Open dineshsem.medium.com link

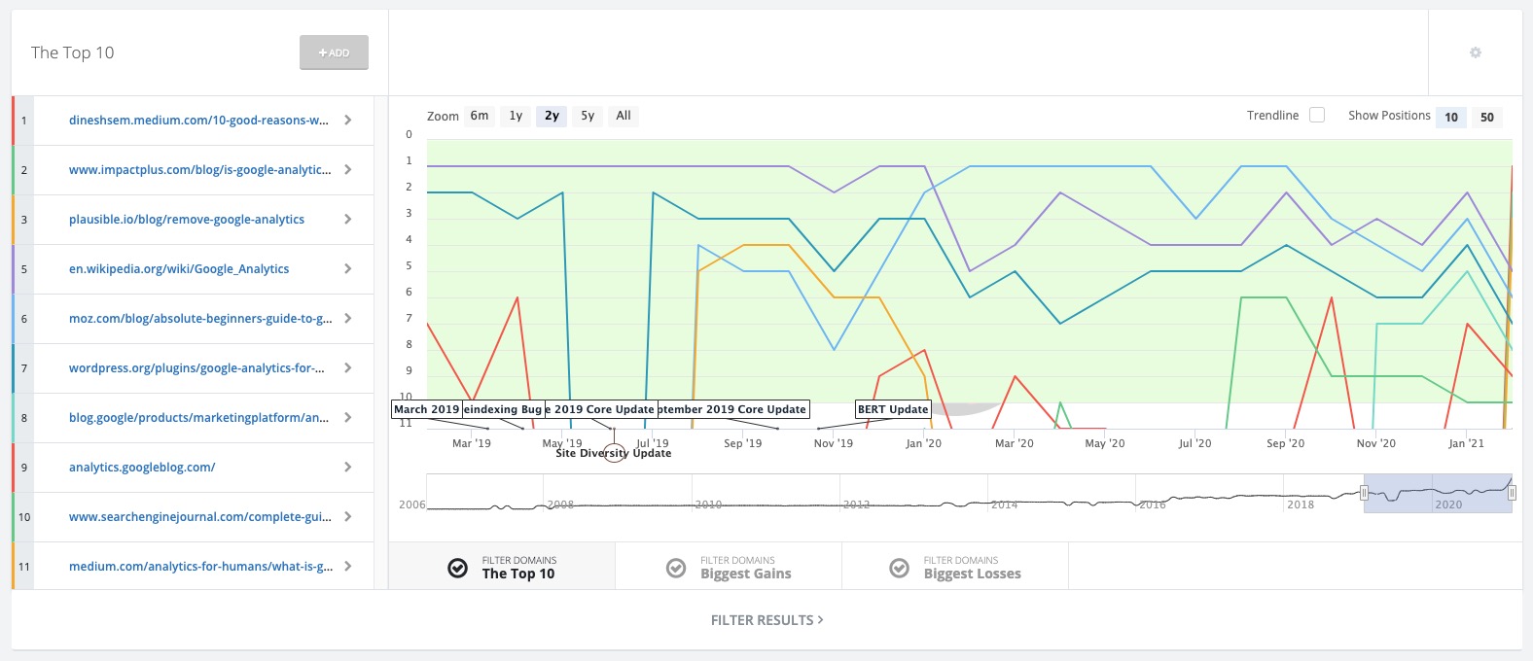point(198,121)
